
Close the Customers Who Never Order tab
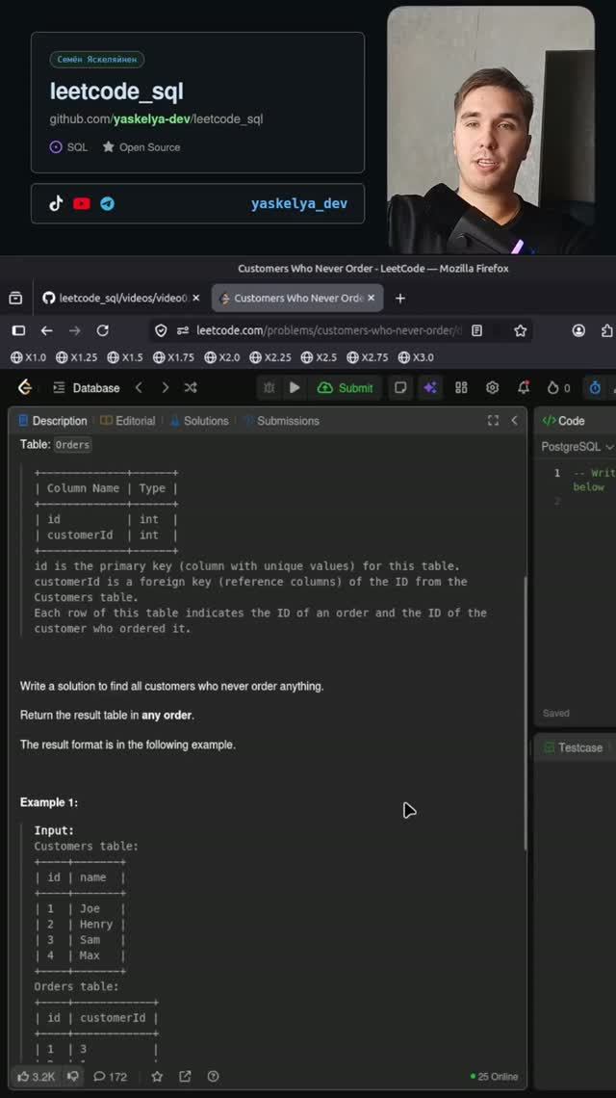(x=371, y=298)
